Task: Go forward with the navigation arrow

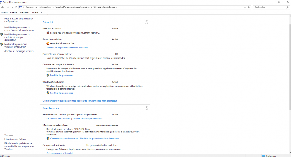Action: tap(8, 7)
